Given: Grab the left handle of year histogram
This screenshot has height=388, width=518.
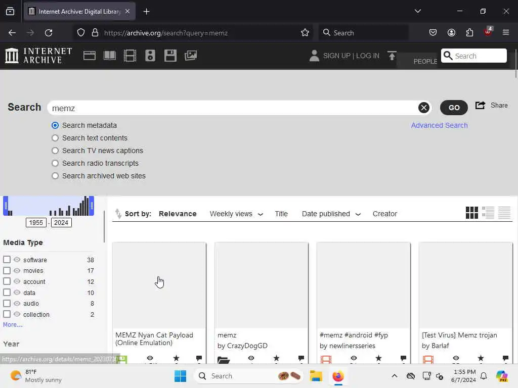Looking at the screenshot, I should point(5,206).
